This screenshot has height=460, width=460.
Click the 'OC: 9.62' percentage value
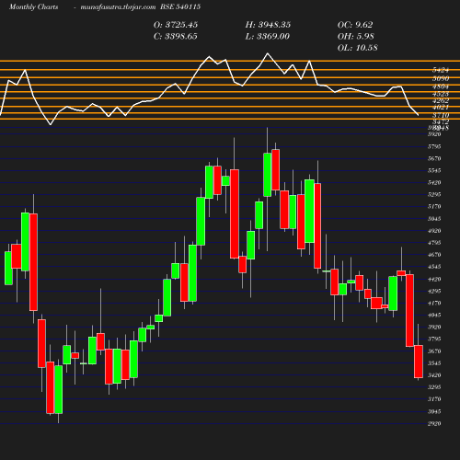tap(355, 25)
